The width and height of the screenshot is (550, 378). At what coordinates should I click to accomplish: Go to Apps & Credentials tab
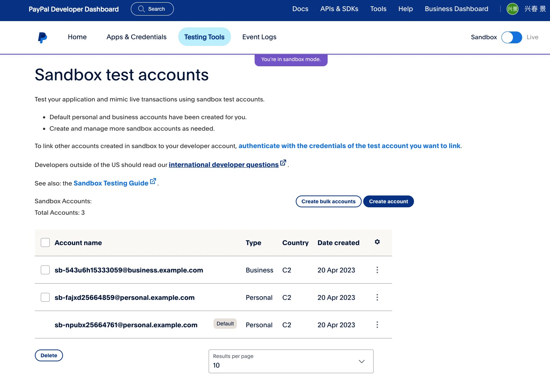[136, 37]
